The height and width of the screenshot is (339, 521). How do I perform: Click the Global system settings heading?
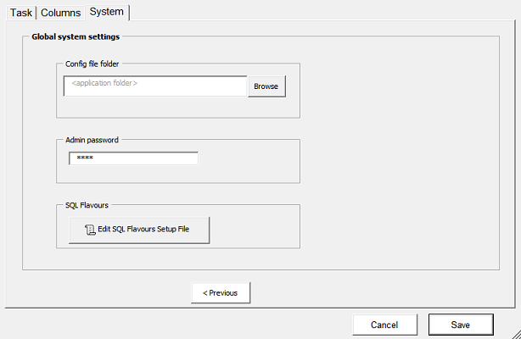coord(76,36)
